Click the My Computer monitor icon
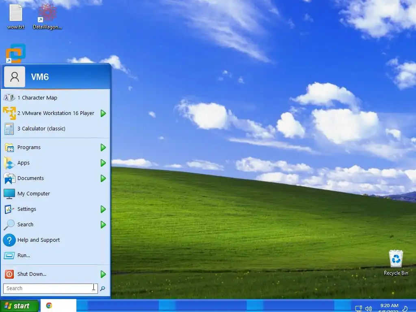 (x=9, y=194)
